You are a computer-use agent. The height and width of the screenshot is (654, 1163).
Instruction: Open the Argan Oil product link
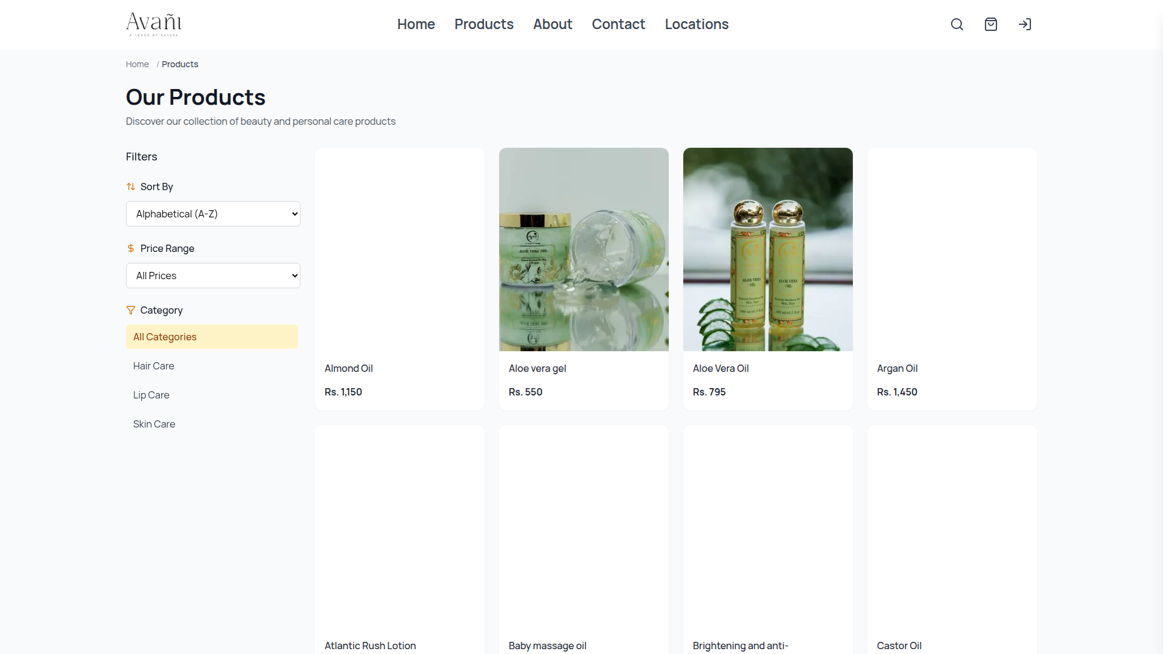click(897, 368)
